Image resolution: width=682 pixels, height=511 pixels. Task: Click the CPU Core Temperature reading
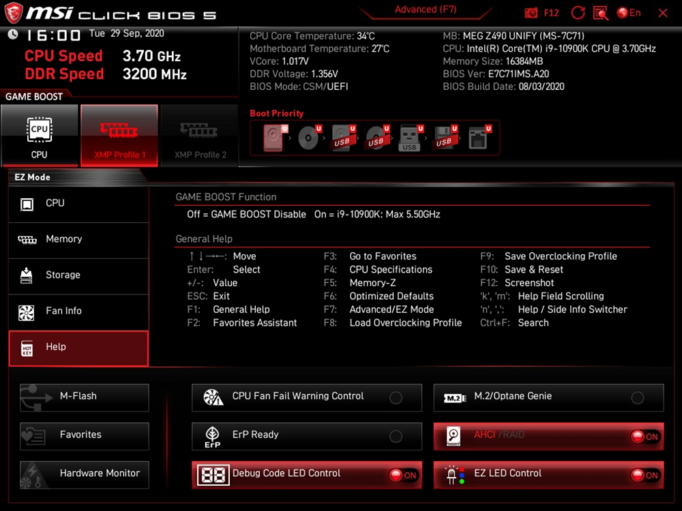[x=312, y=36]
